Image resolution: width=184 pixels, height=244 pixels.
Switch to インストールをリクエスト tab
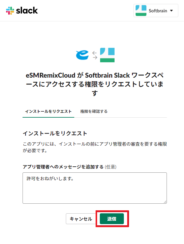[x=48, y=111]
